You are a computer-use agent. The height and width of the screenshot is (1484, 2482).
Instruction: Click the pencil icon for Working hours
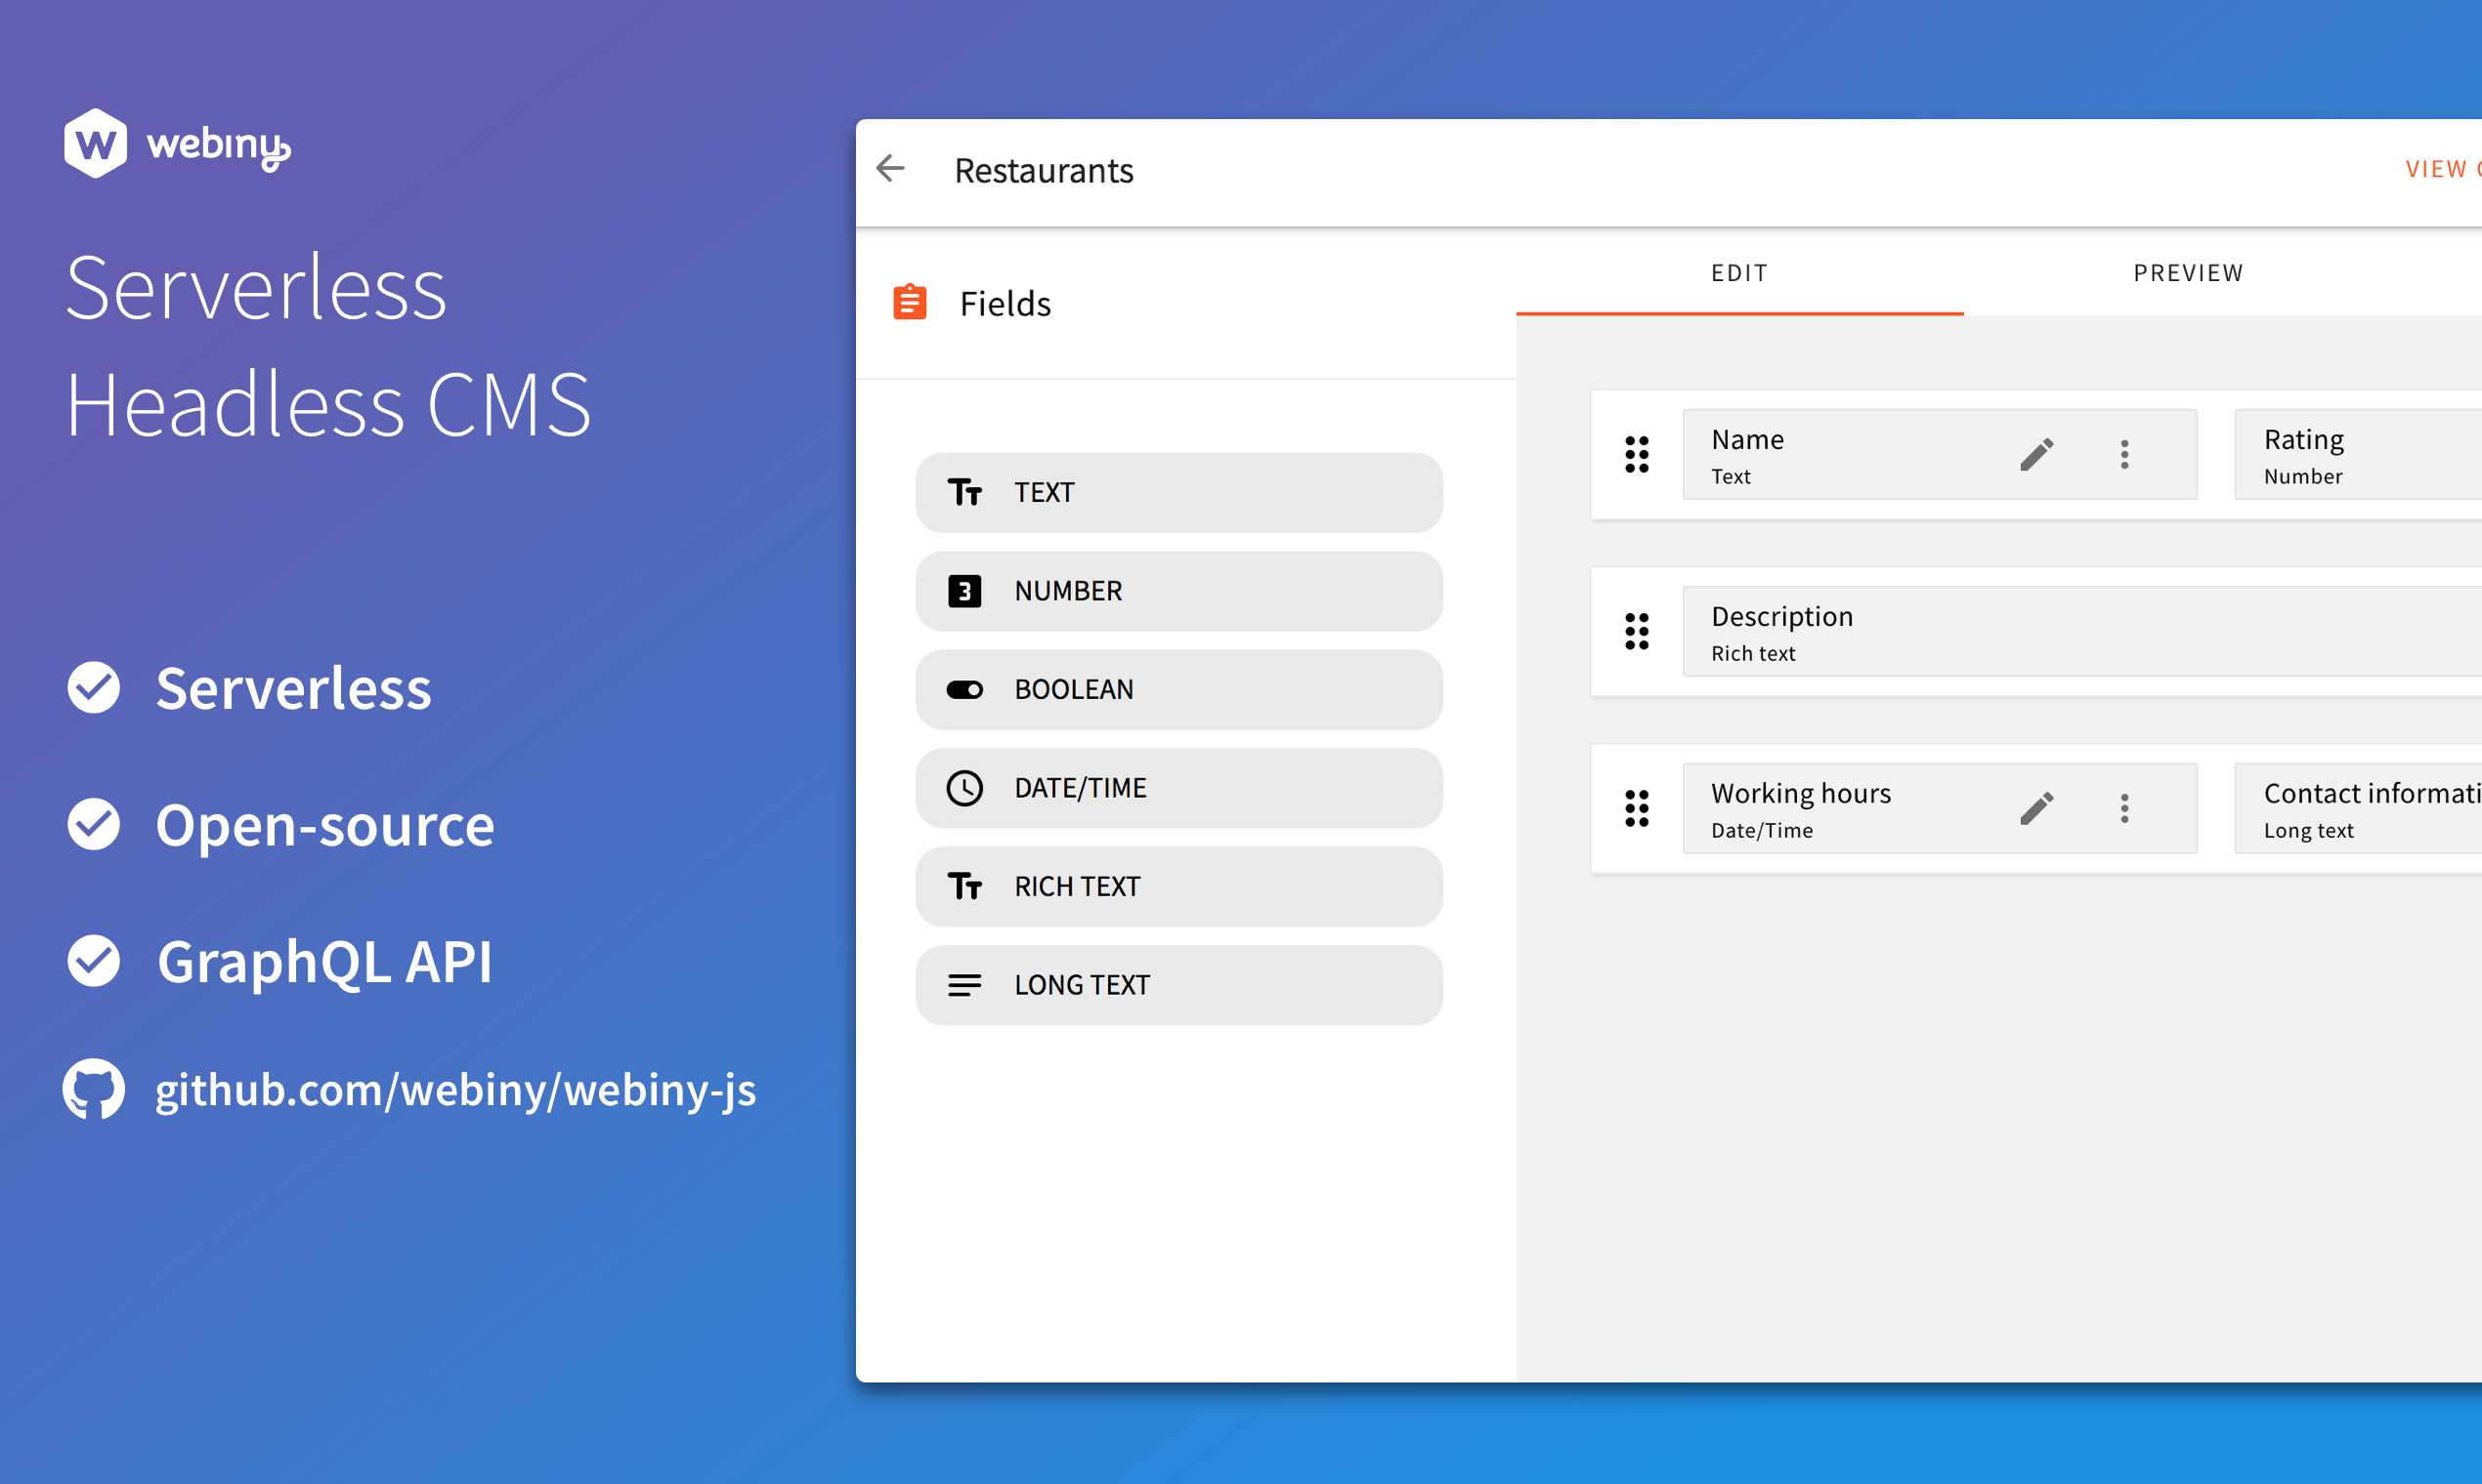coord(2035,808)
